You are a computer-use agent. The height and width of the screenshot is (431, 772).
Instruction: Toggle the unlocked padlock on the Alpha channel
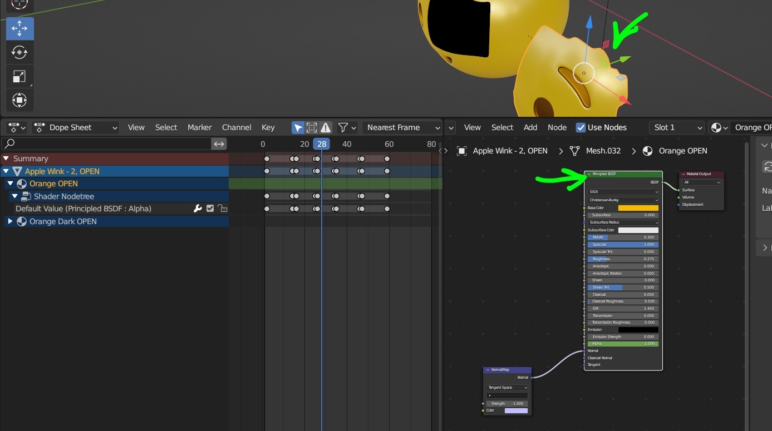222,209
